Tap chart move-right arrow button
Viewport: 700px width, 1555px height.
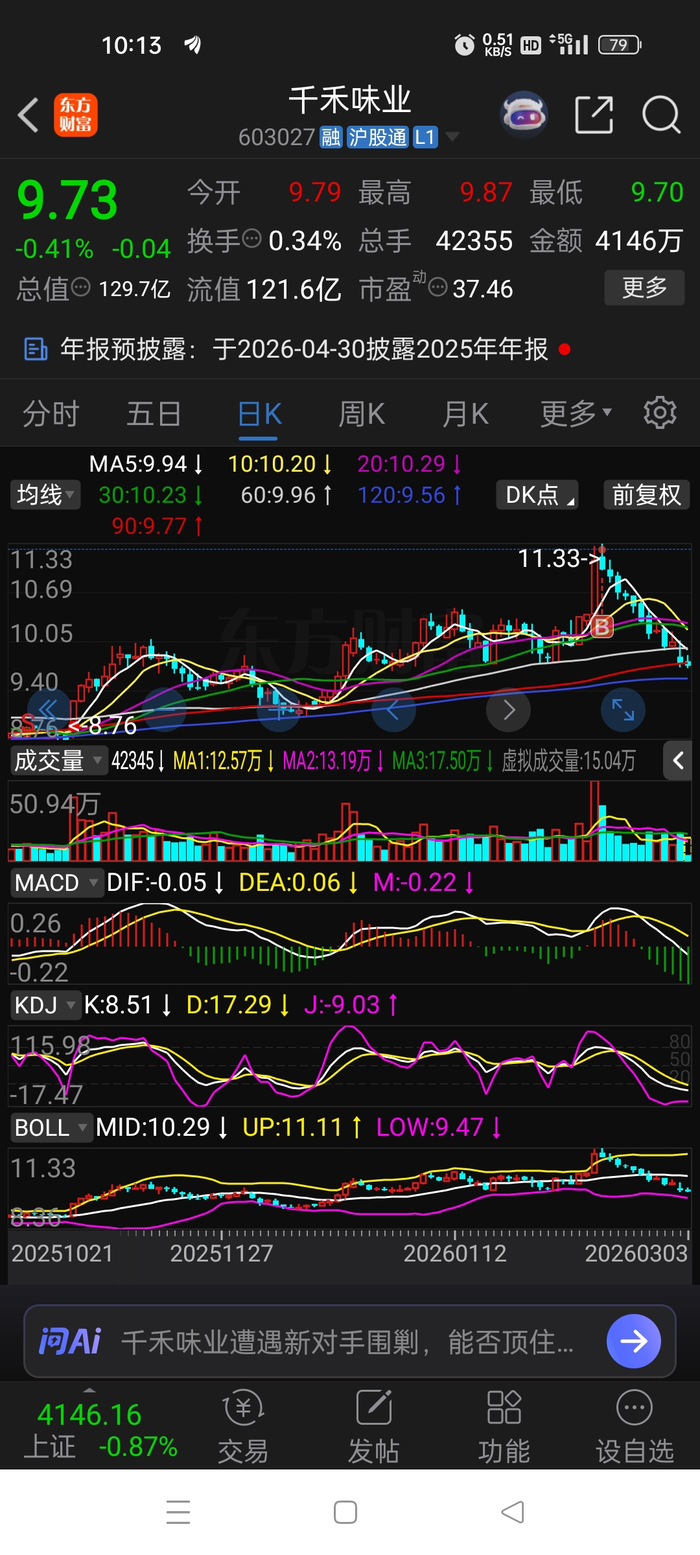click(x=509, y=709)
